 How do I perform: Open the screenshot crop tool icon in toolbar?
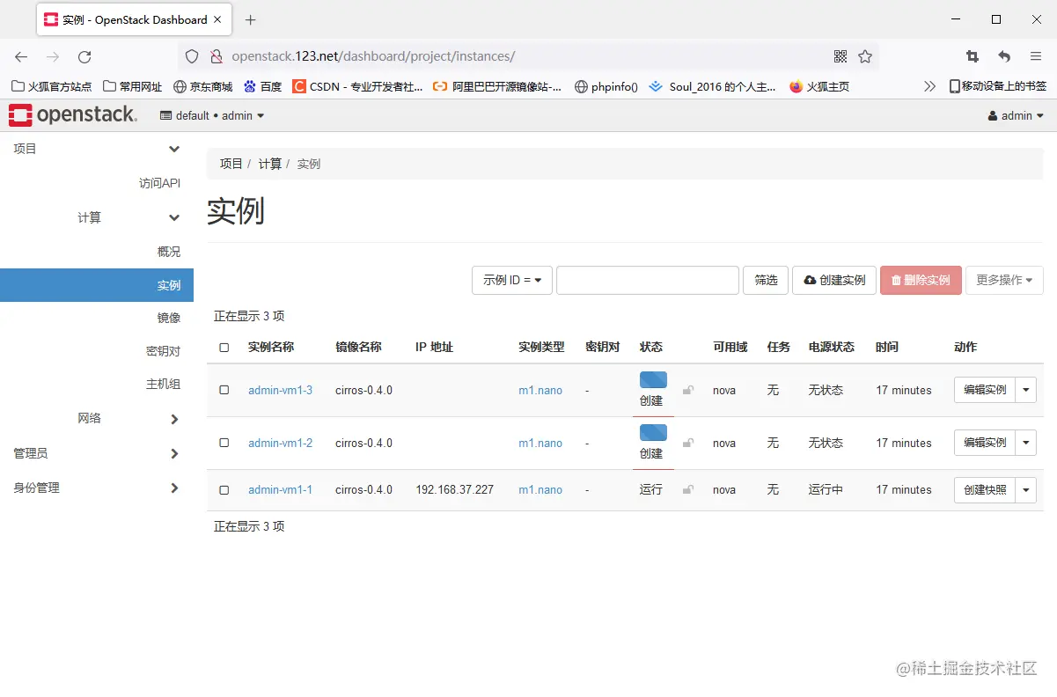pyautogui.click(x=972, y=55)
